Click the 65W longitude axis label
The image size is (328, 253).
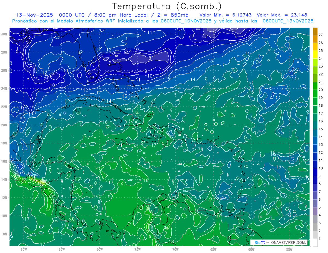(213, 249)
